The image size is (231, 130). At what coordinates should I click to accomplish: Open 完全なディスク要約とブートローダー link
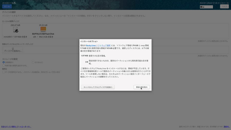pyautogui.click(x=16, y=127)
